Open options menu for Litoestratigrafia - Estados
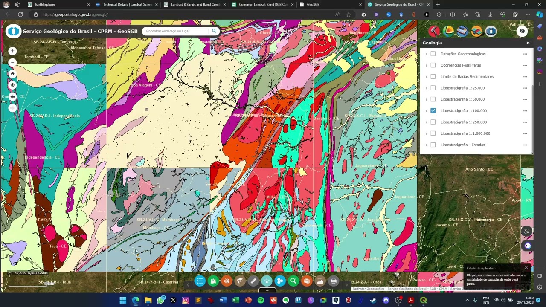The width and height of the screenshot is (546, 307). [525, 145]
